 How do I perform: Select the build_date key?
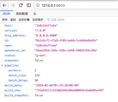(x=14, y=85)
